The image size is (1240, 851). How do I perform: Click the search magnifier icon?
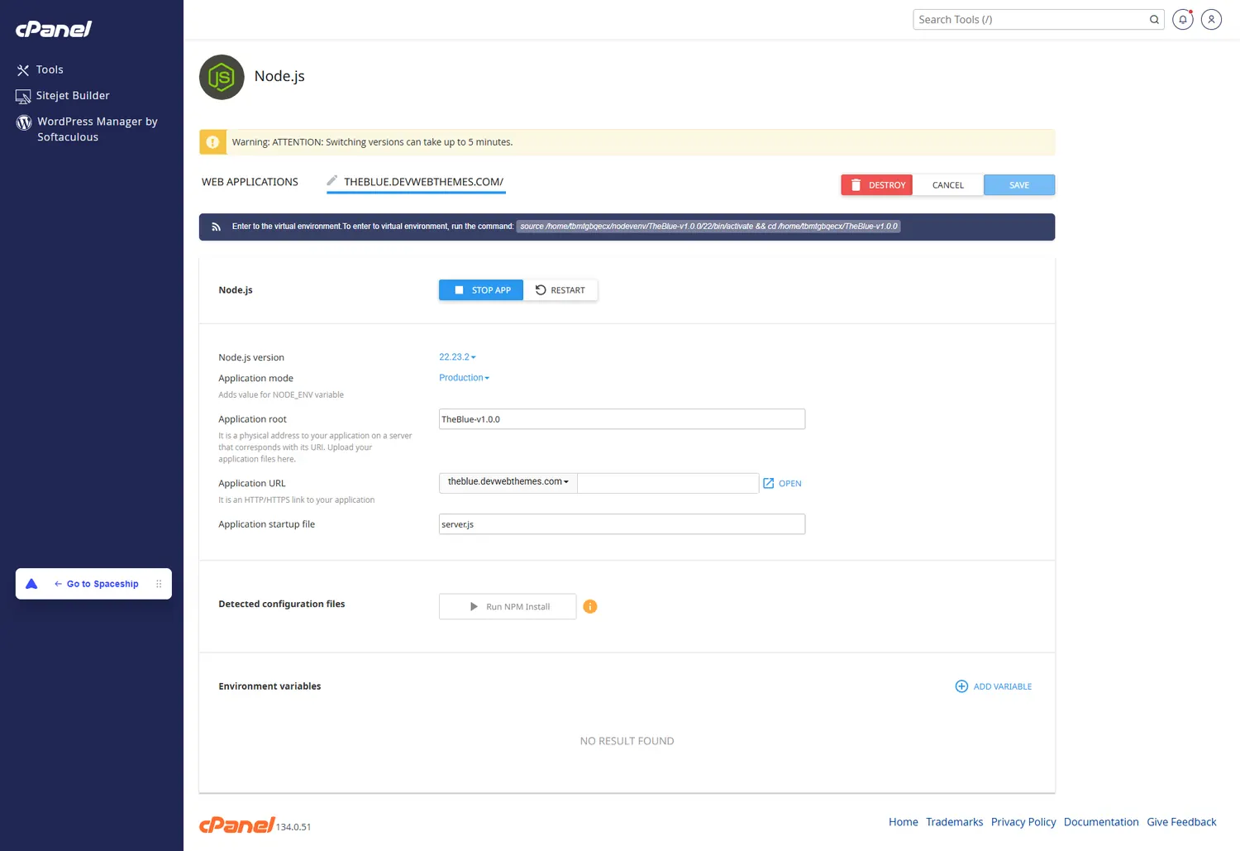pyautogui.click(x=1154, y=20)
